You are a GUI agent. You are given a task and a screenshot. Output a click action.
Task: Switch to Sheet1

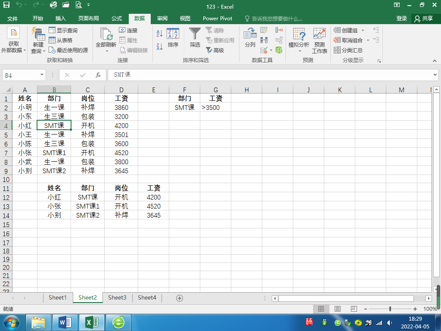(x=58, y=297)
